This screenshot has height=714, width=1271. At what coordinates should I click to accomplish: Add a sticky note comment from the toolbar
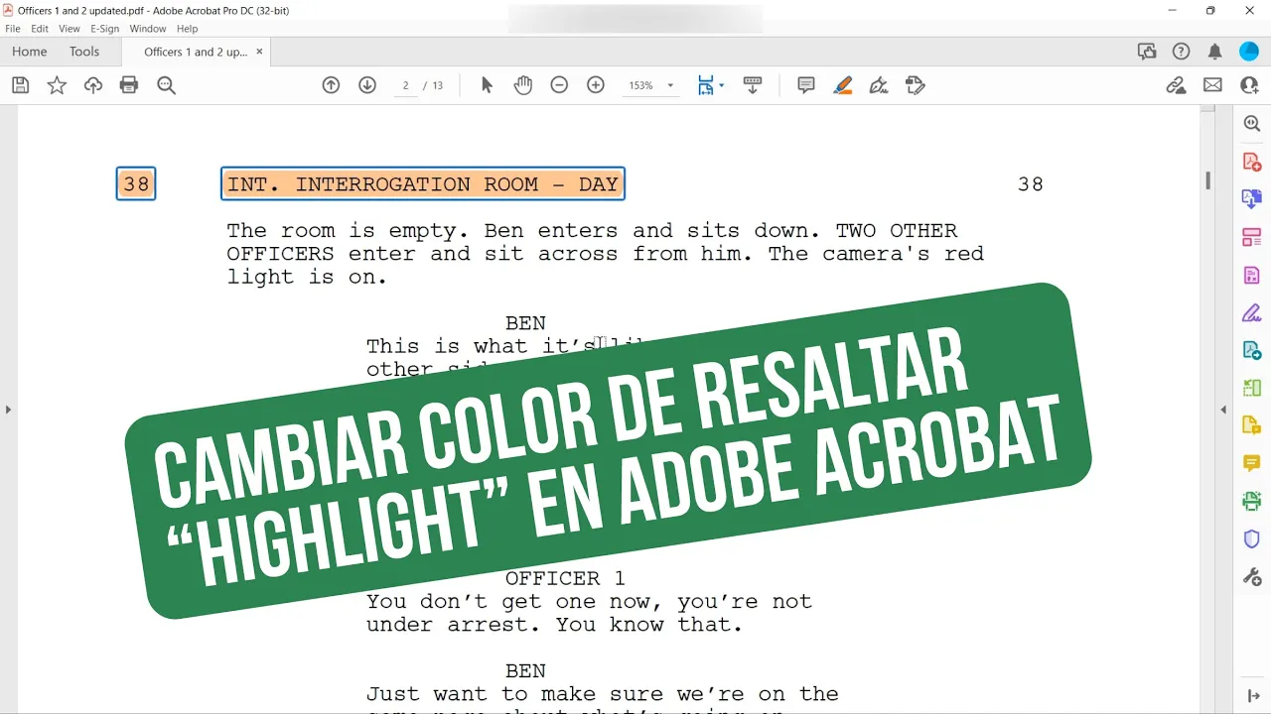806,85
